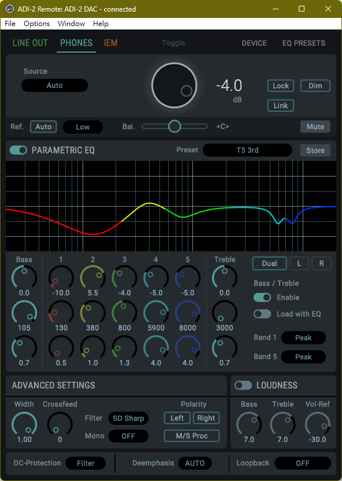Open the Options menu
The width and height of the screenshot is (342, 481).
click(36, 24)
